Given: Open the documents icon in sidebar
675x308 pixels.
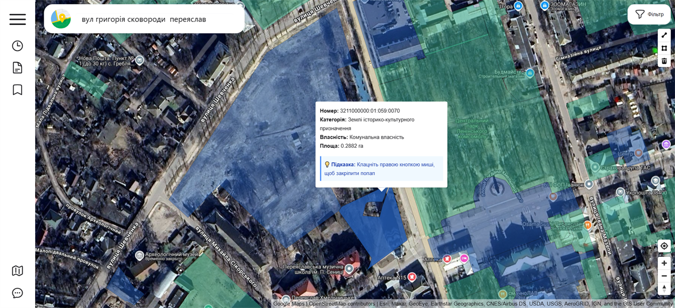Looking at the screenshot, I should tap(17, 67).
